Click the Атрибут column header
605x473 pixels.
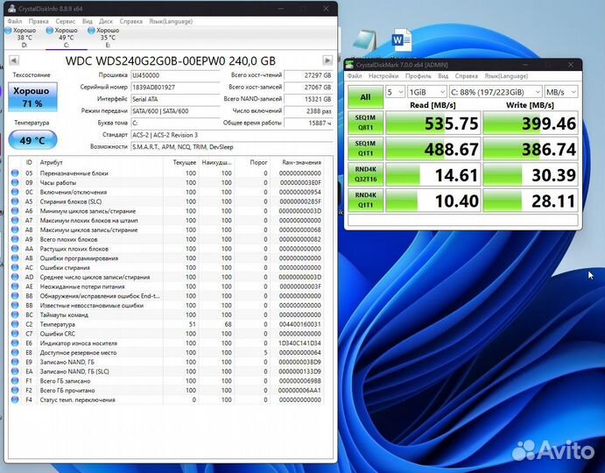click(101, 163)
